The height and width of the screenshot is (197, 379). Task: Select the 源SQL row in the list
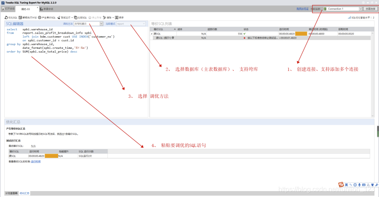click(260, 34)
